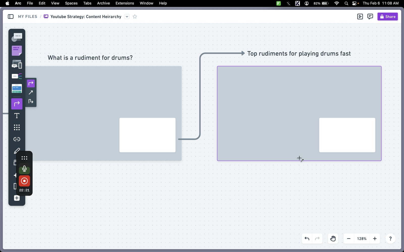Click the 128% zoom level
The width and height of the screenshot is (404, 252).
pyautogui.click(x=362, y=239)
